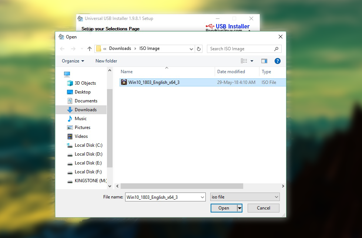
Task: Click ISO Image in the address breadcrumb
Action: [x=150, y=48]
